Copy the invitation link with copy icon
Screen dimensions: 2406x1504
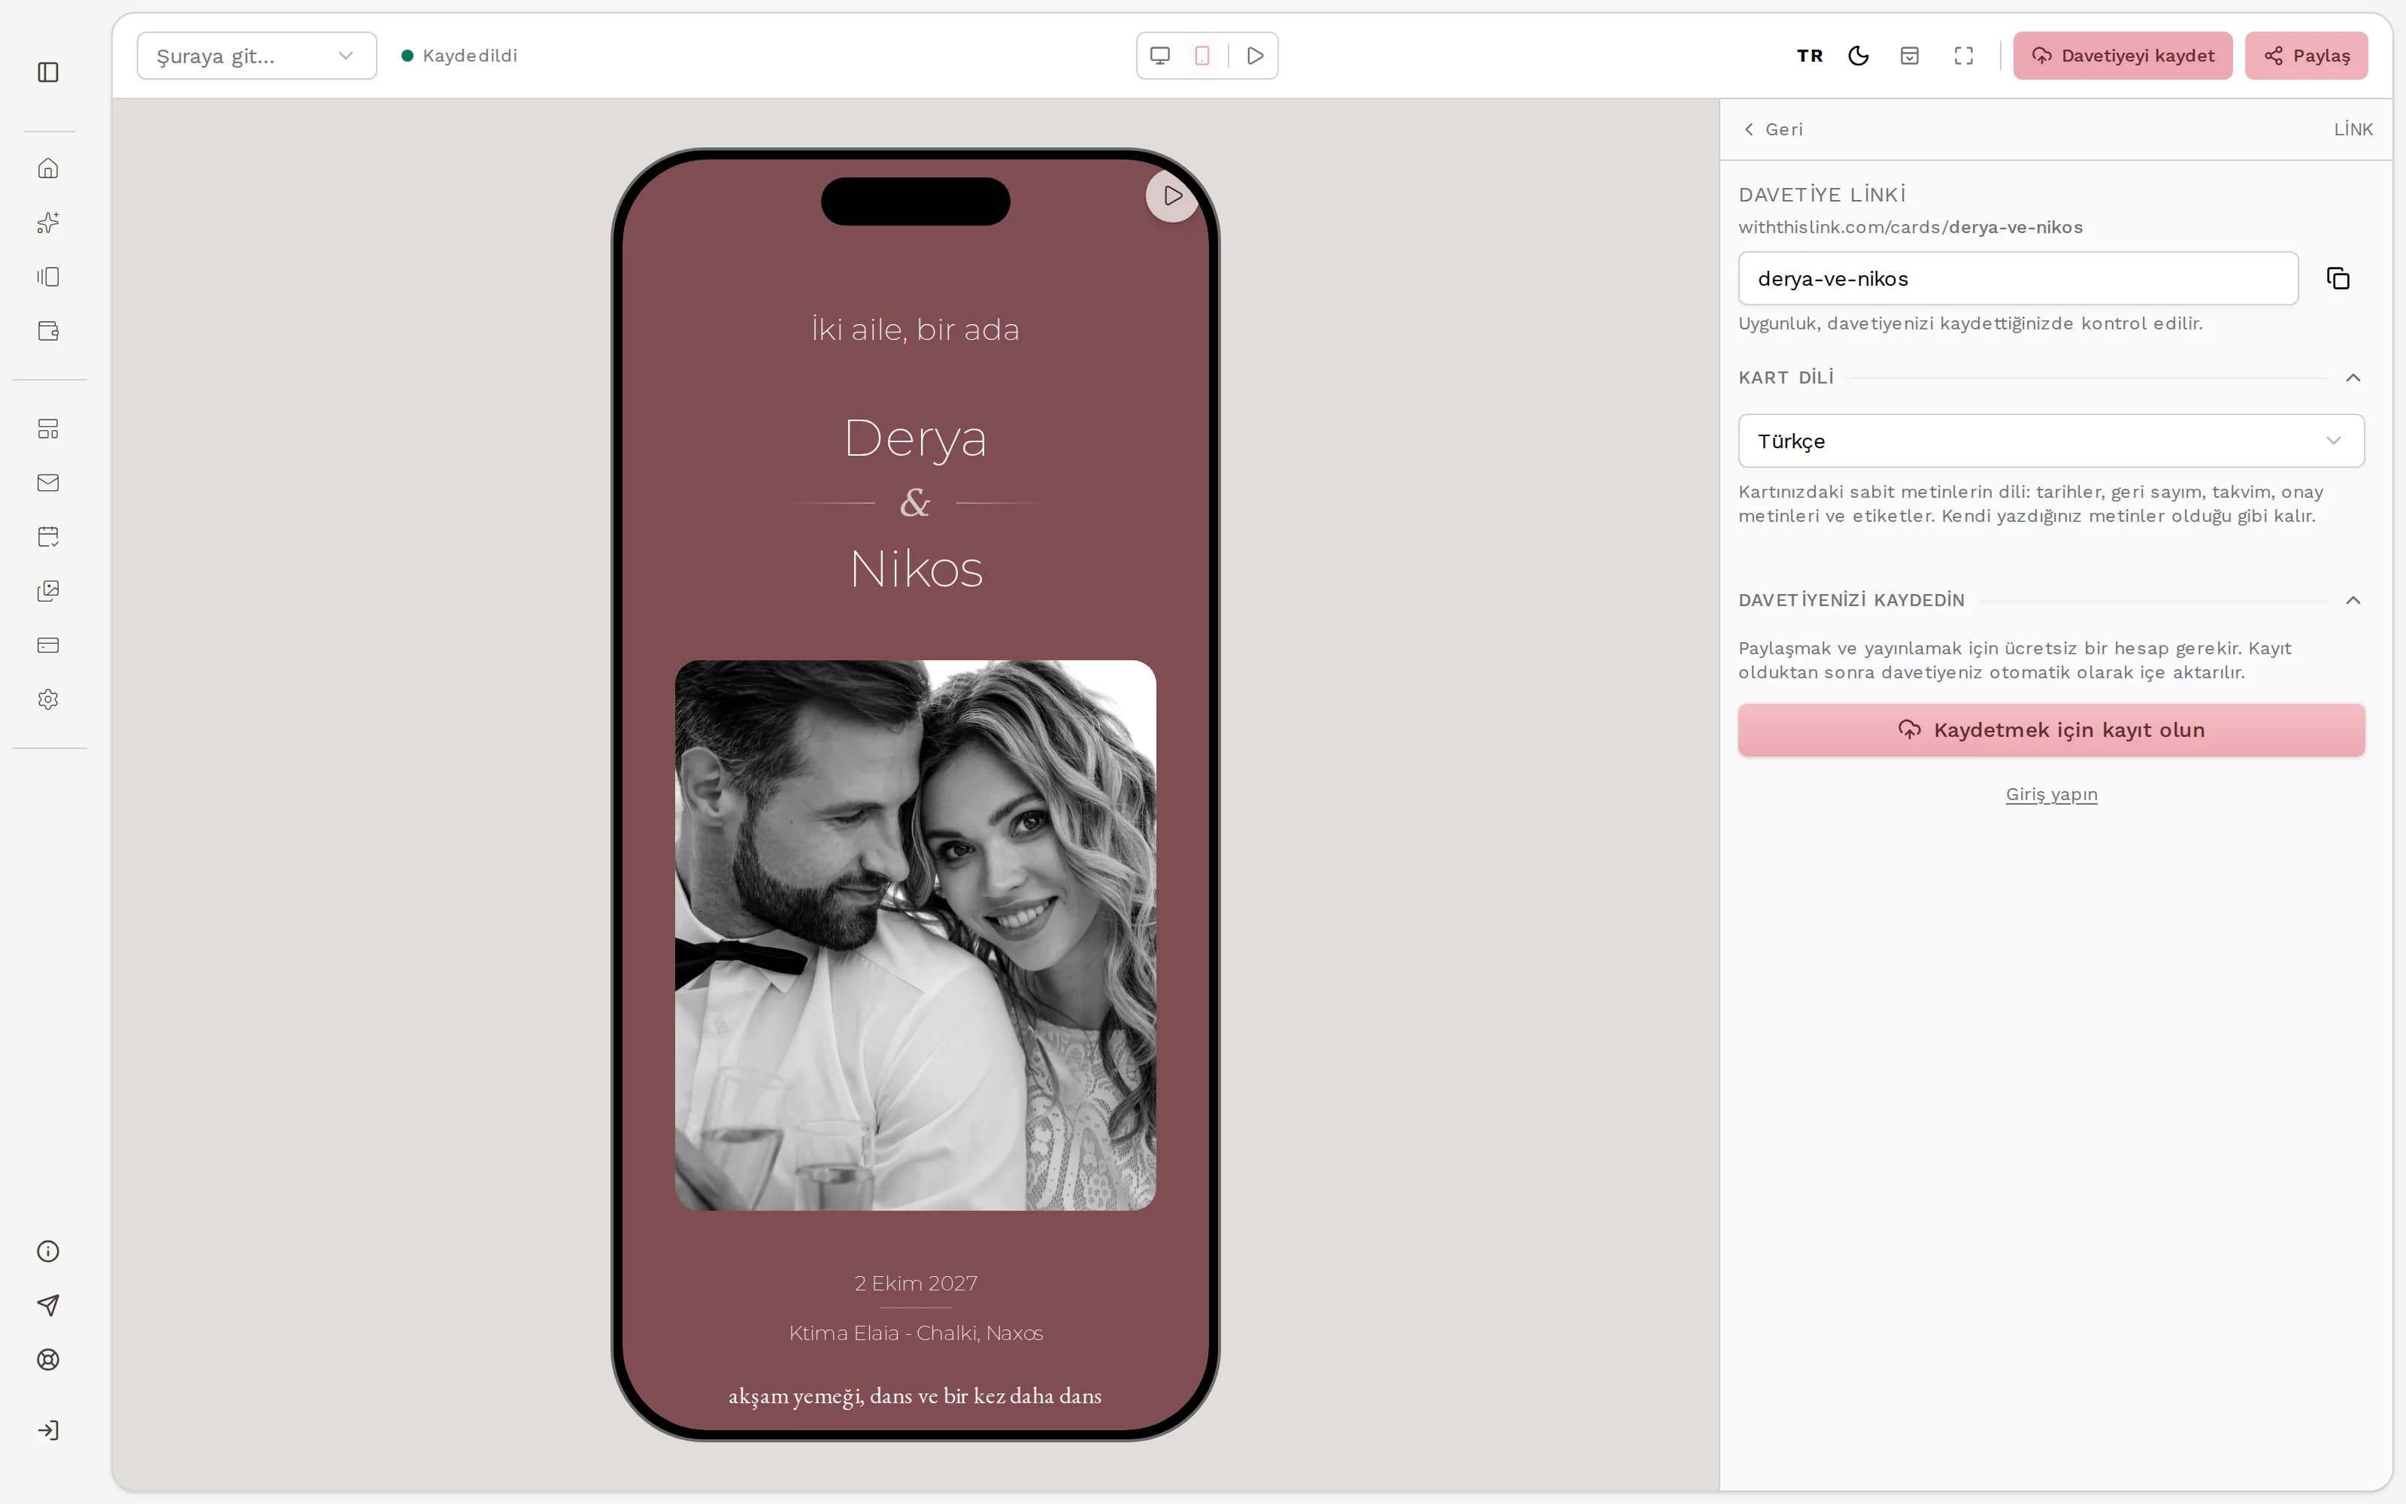[x=2338, y=278]
